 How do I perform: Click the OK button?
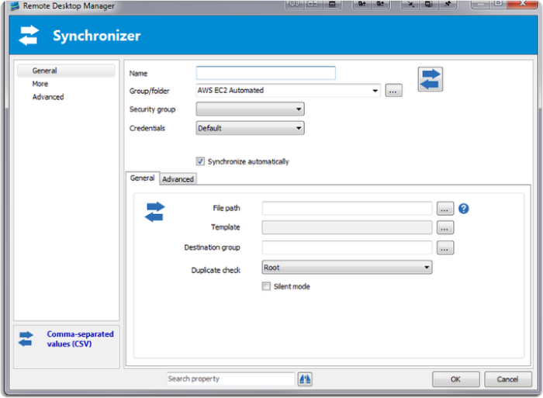click(x=456, y=379)
